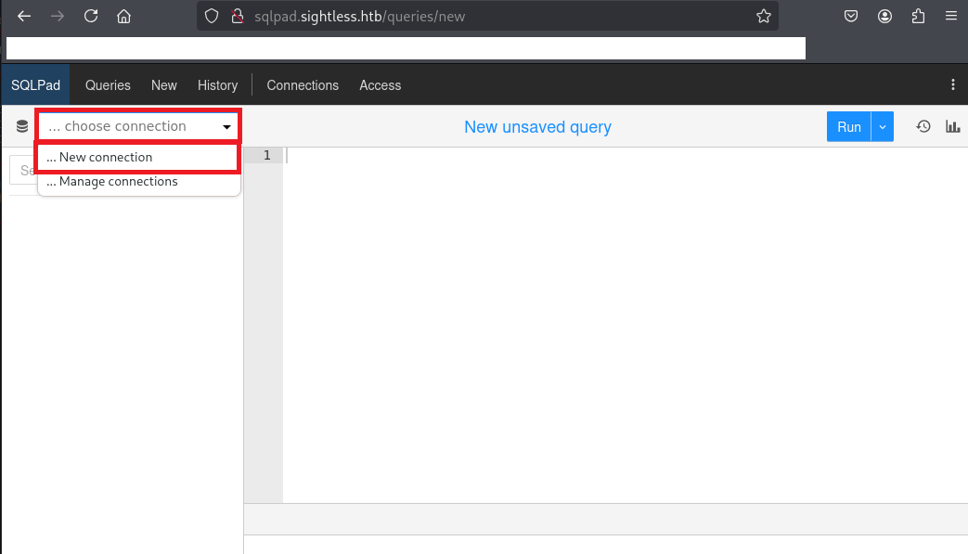Click the SQLPad vertical dots menu
Image resolution: width=968 pixels, height=554 pixels.
pyautogui.click(x=952, y=85)
